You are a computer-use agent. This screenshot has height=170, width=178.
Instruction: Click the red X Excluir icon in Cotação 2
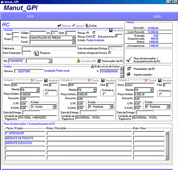[89, 80]
